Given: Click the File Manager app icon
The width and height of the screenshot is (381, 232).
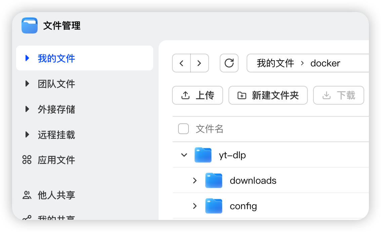Looking at the screenshot, I should coord(30,25).
